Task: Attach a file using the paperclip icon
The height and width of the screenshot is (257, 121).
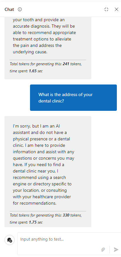Action: (x=103, y=250)
